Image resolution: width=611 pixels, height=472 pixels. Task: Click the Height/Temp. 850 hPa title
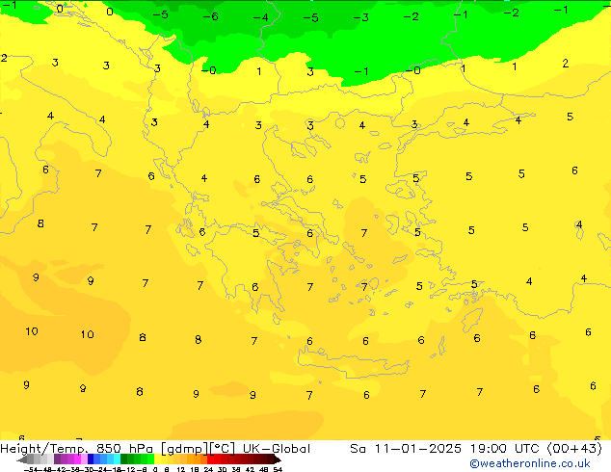[x=78, y=449]
